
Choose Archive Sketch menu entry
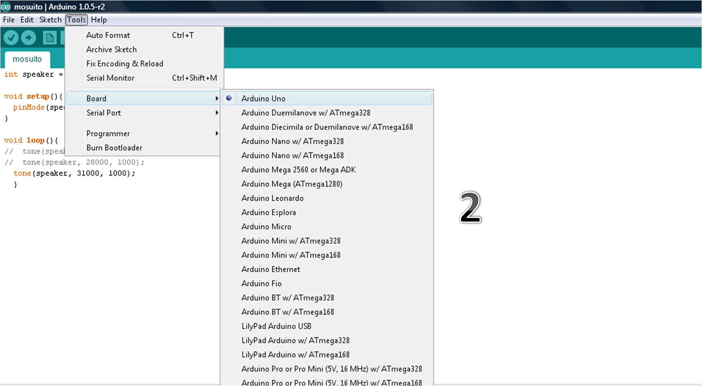pyautogui.click(x=143, y=49)
